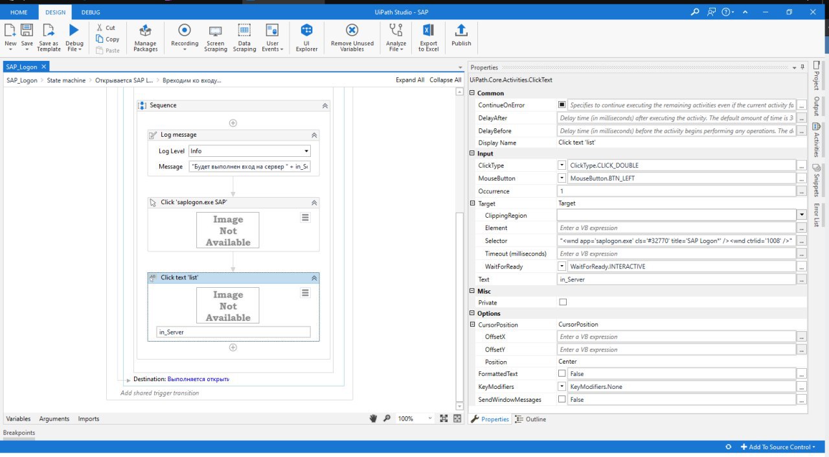Toggle the ContinueOnError checkbox

click(562, 104)
